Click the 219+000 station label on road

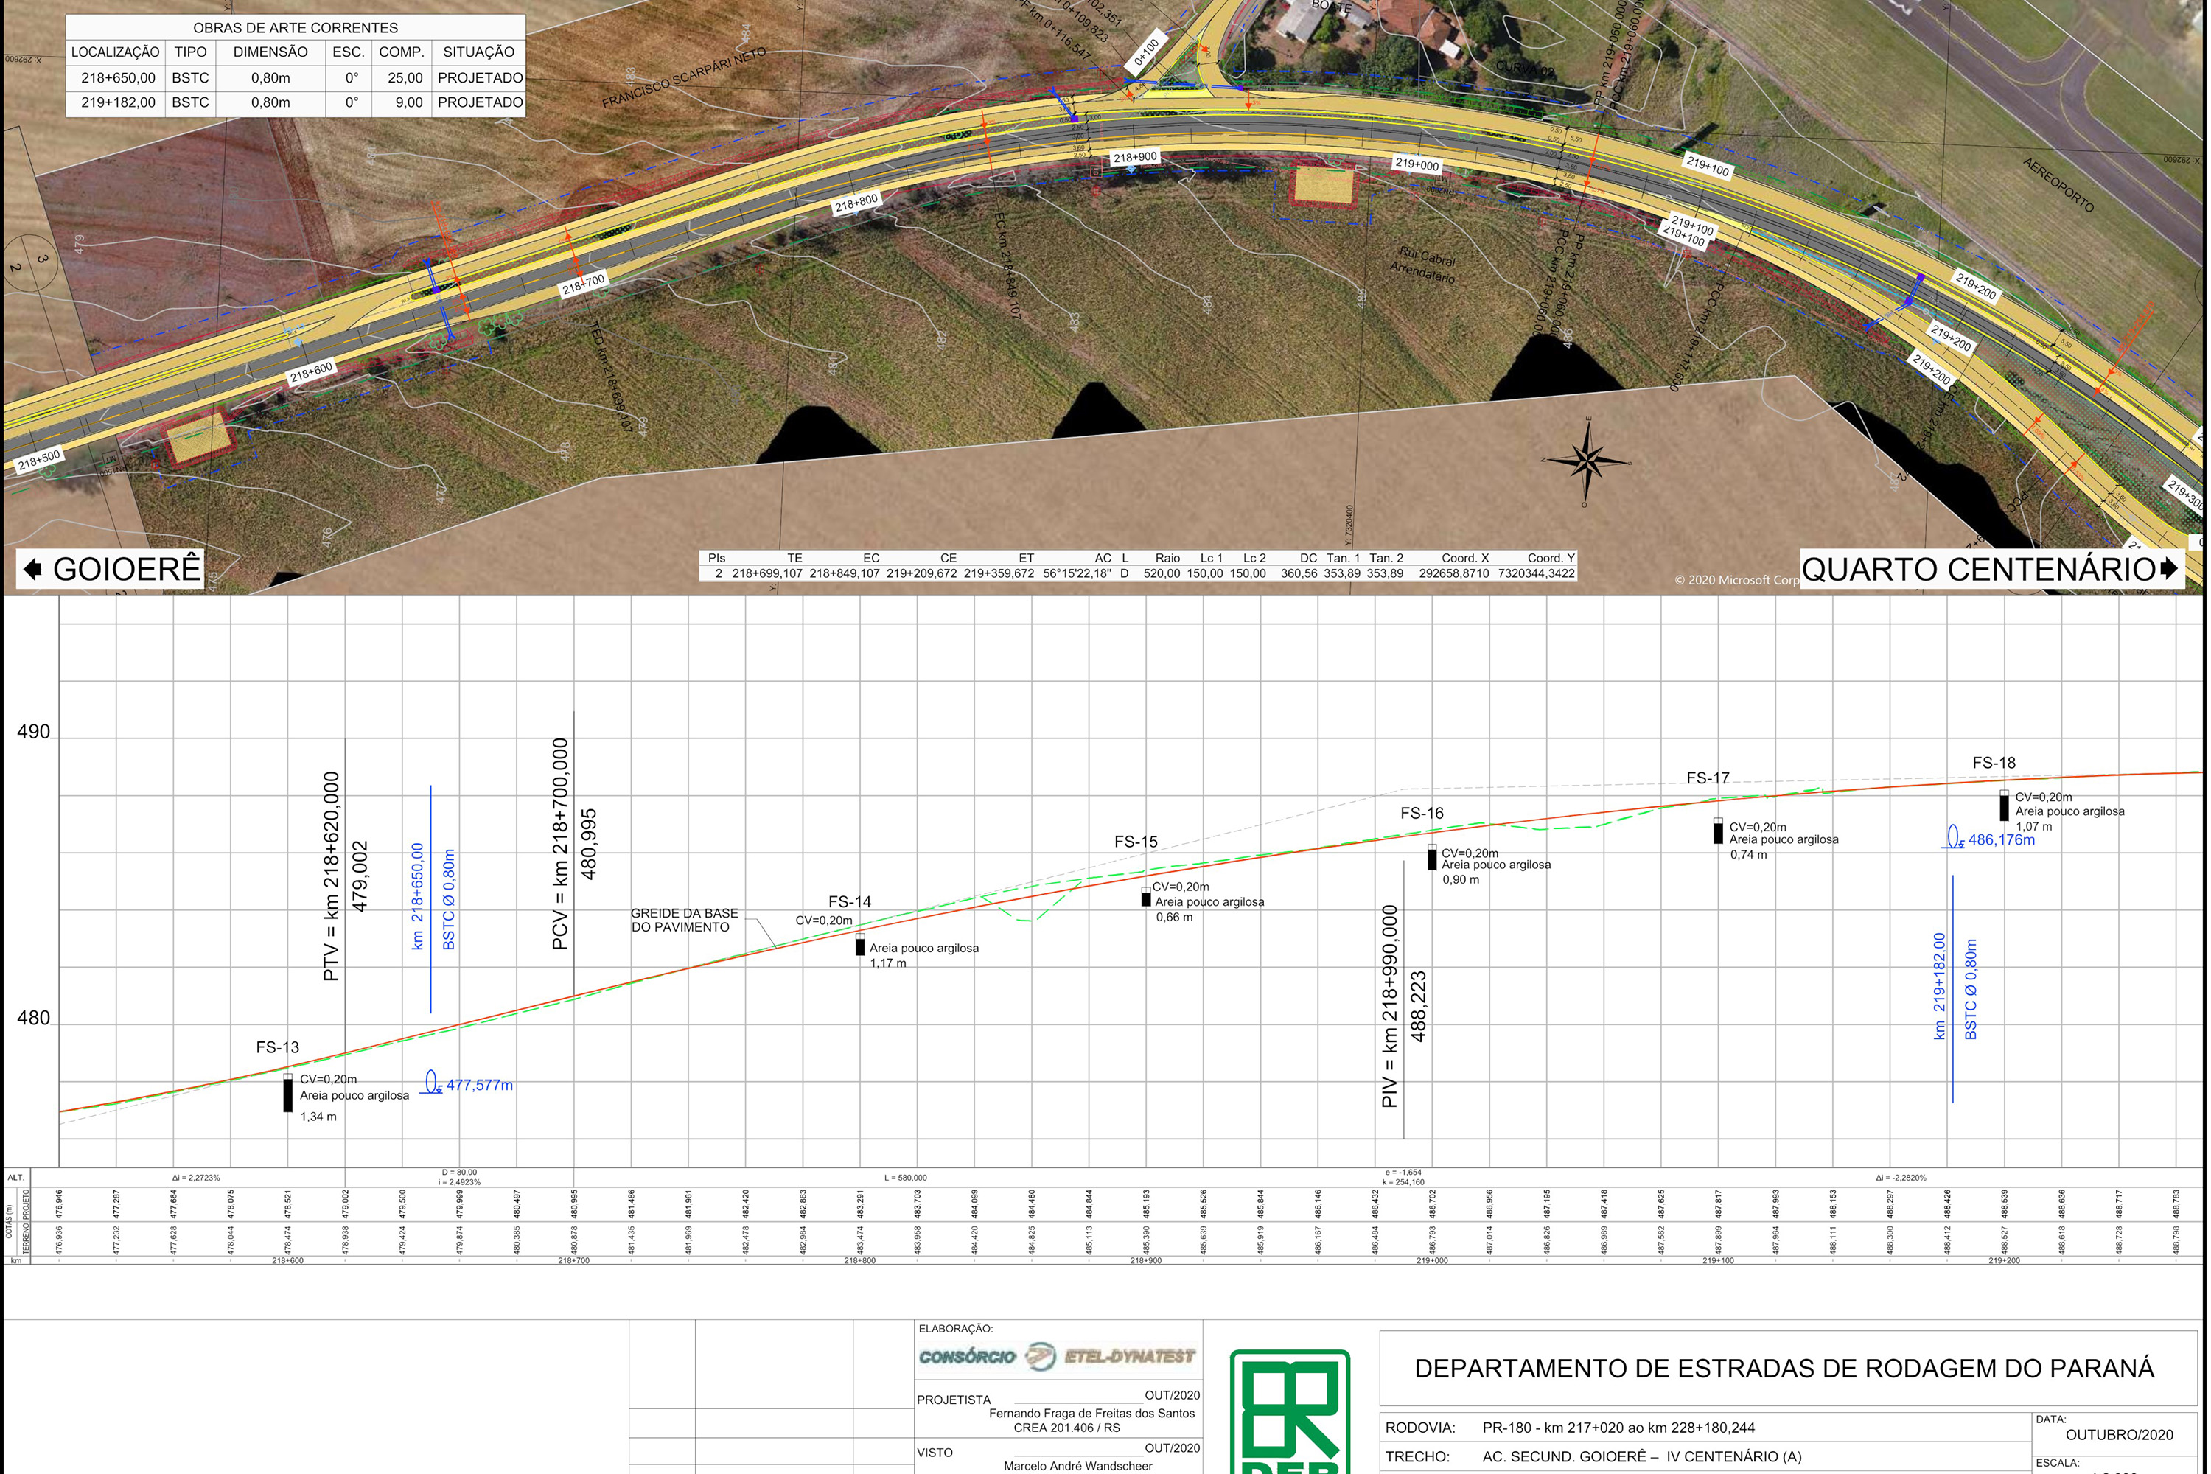1417,164
